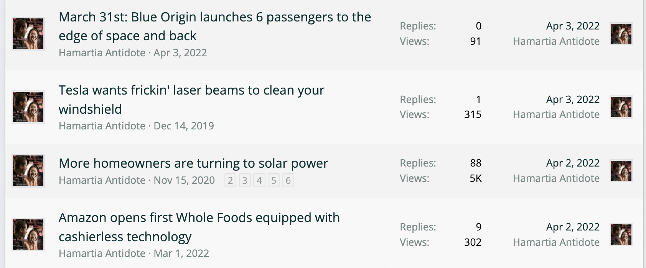Click last-poster avatar in Blue Origin row
646x268 pixels.
click(x=621, y=34)
